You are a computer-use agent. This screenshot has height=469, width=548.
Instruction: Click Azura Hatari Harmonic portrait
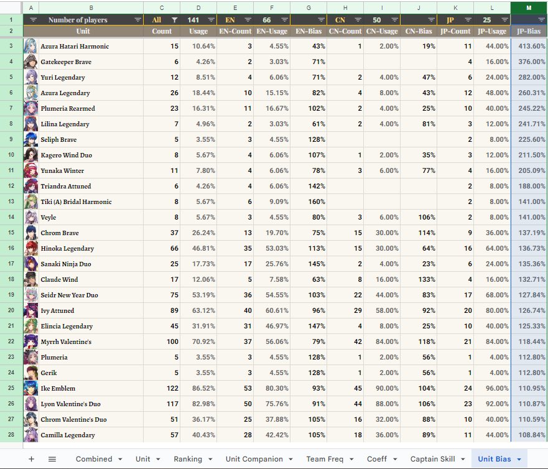[x=30, y=46]
